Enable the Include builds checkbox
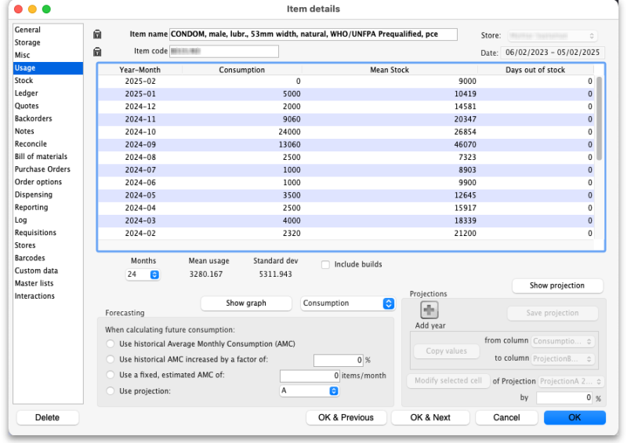 point(325,265)
